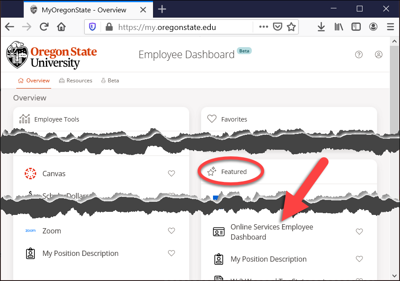Click the Favorites card heading
The image size is (400, 281).
(x=234, y=119)
